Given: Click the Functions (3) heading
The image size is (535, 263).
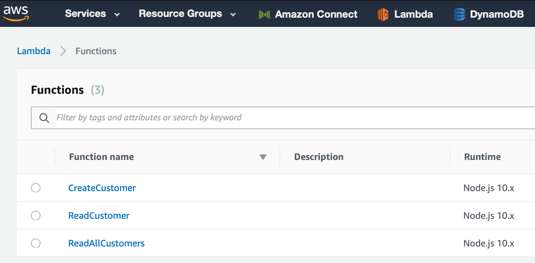Looking at the screenshot, I should tap(68, 90).
